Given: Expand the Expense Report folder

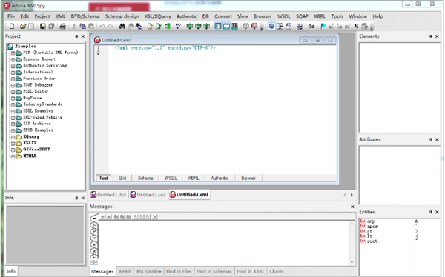Looking at the screenshot, I should 13,59.
